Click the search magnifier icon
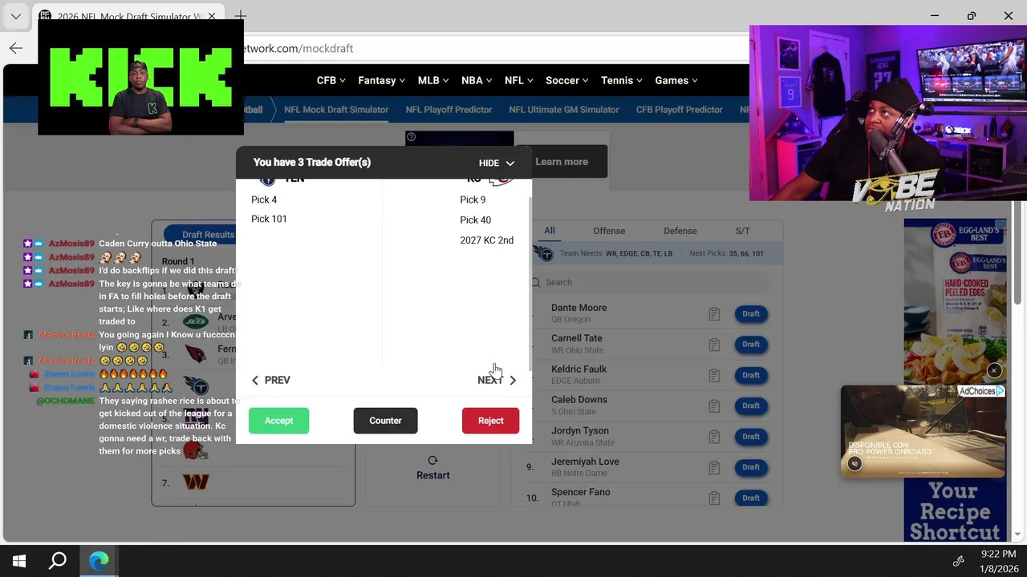The width and height of the screenshot is (1027, 577). 536,282
